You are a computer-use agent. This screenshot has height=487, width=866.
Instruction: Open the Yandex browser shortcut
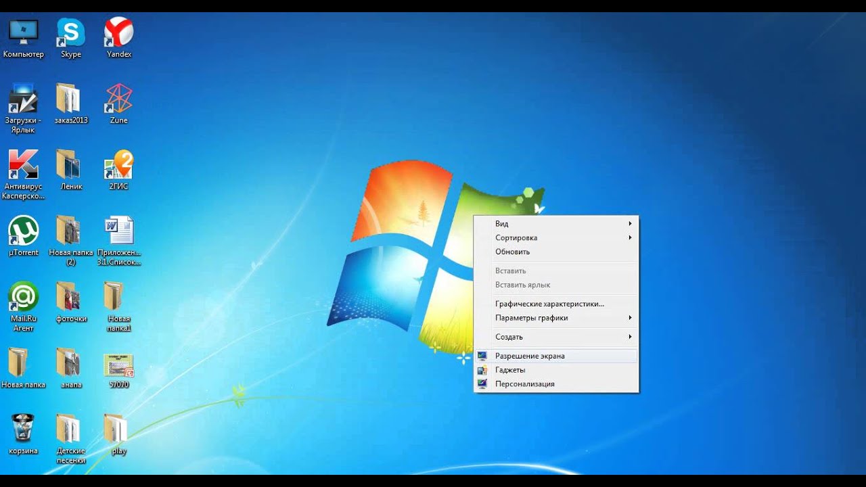click(x=119, y=39)
